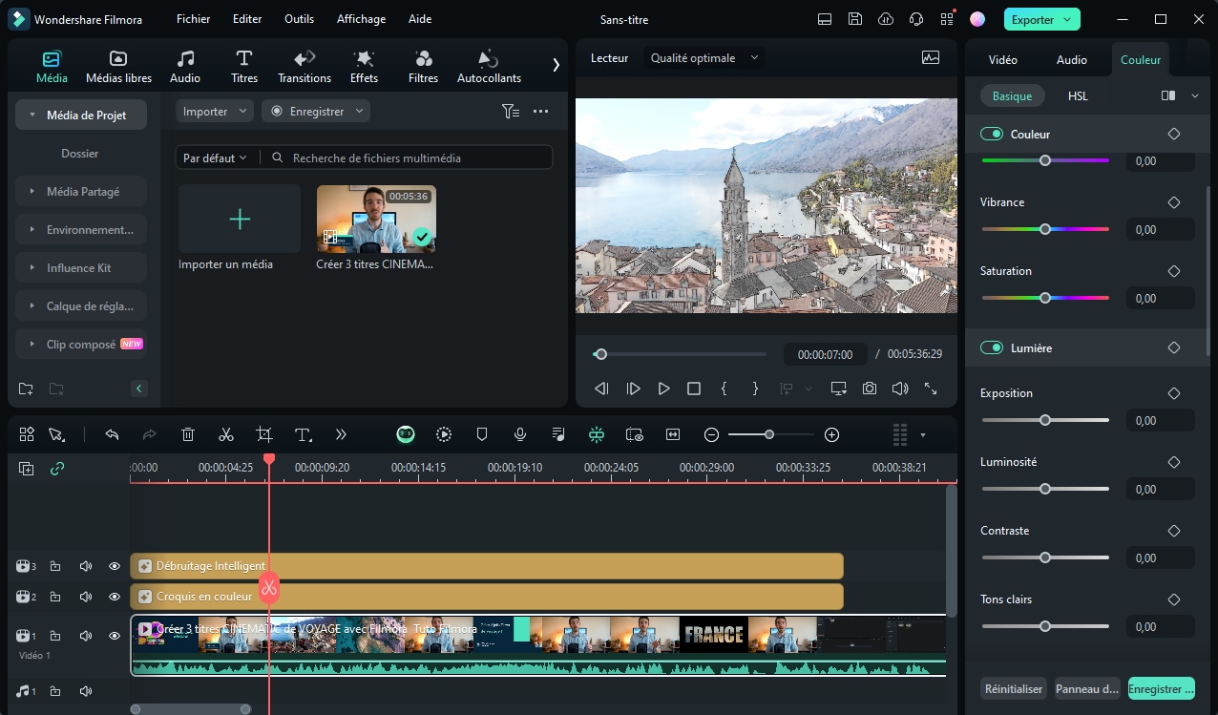Undo the last action
This screenshot has height=715, width=1218.
(112, 434)
